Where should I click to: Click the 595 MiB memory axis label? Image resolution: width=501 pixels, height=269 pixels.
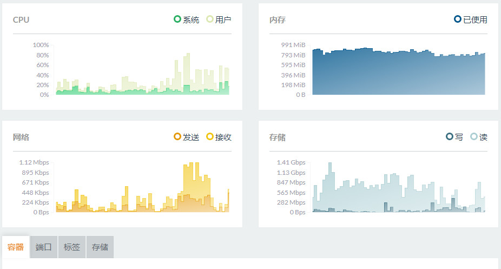[x=293, y=65]
